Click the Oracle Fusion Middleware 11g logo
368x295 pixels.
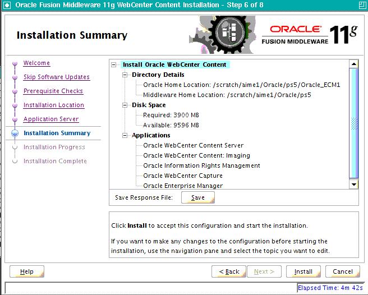point(310,35)
